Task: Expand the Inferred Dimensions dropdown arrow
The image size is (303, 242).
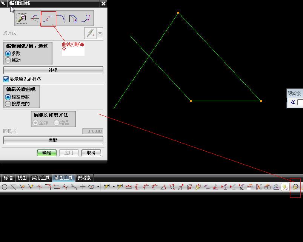Action: click(114, 187)
